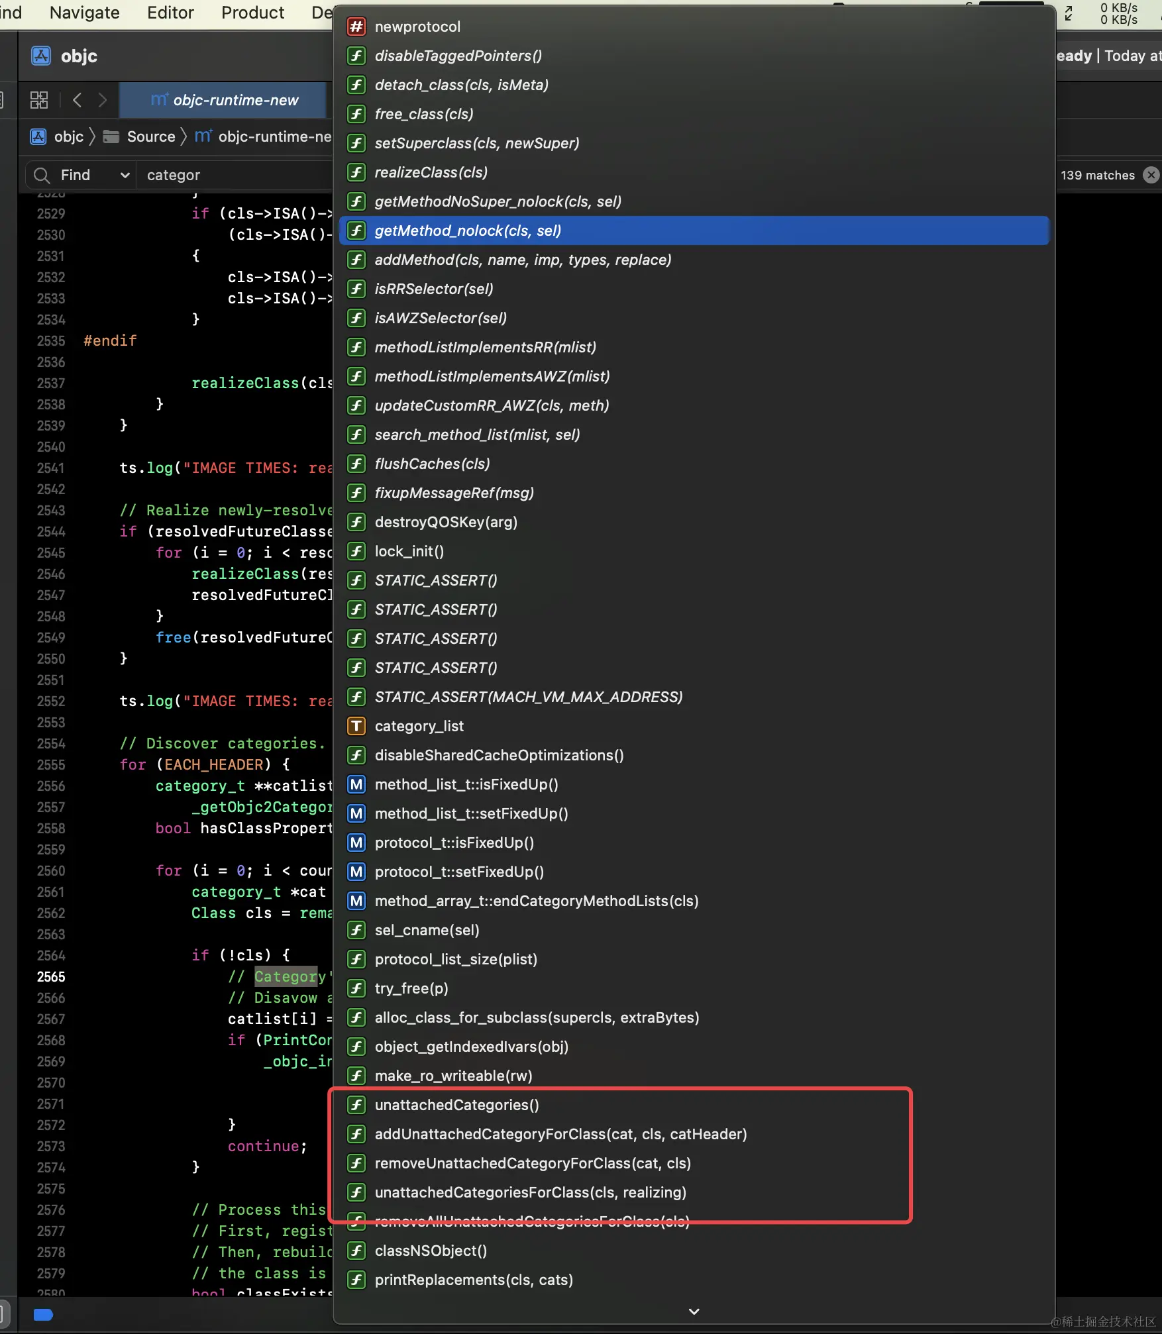This screenshot has width=1162, height=1334.
Task: Click M icon beside method_array_t::endCategoryMethodLists(cls)
Action: point(356,901)
